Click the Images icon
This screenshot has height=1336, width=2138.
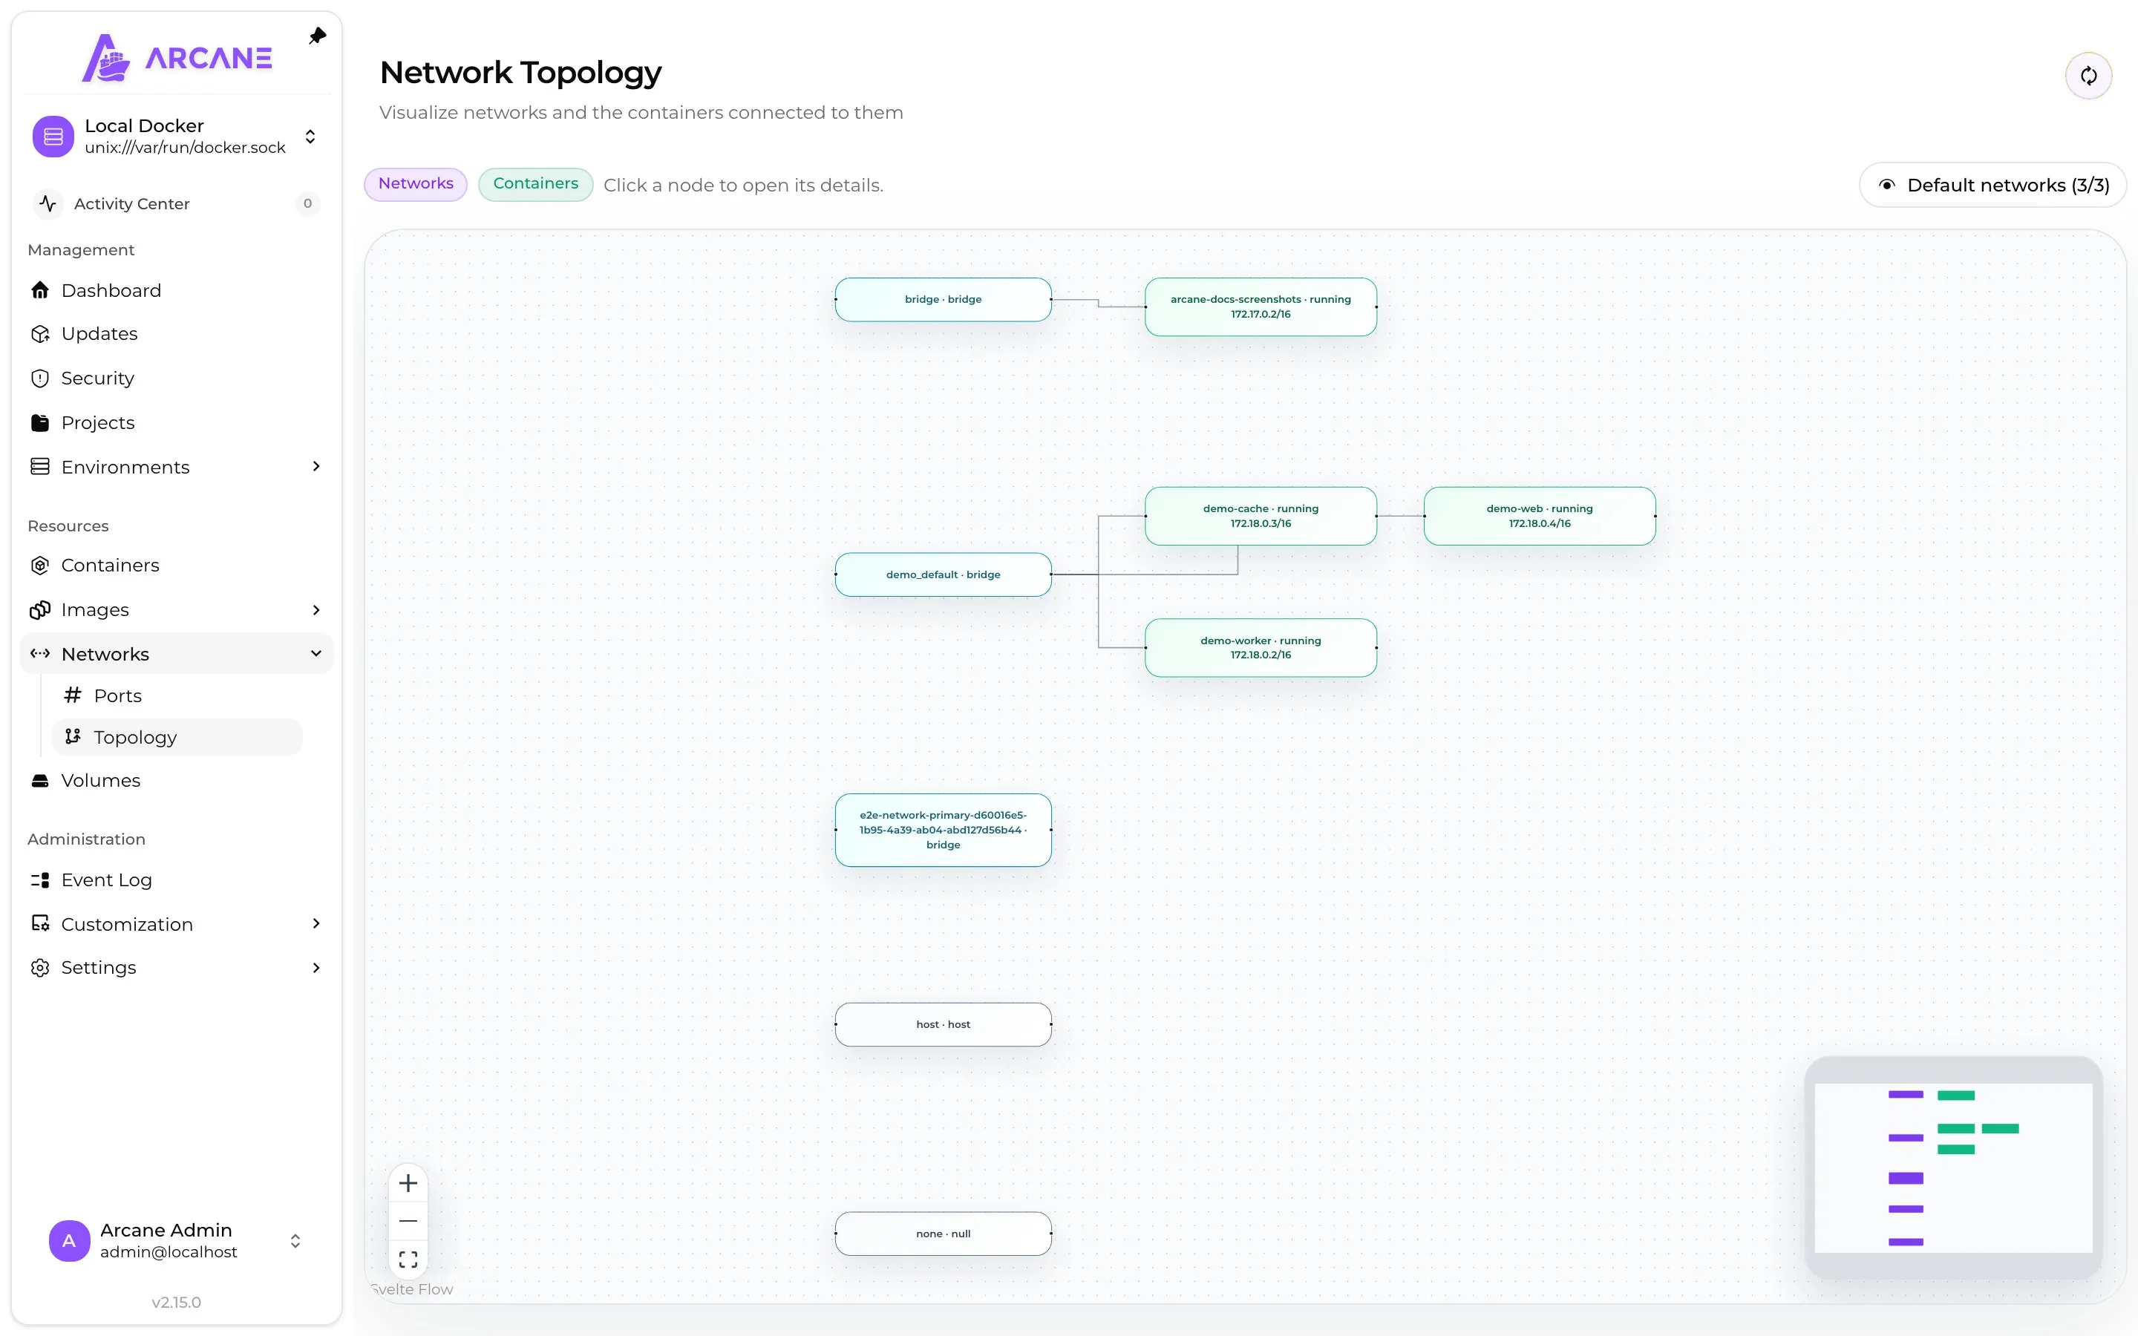coord(40,609)
